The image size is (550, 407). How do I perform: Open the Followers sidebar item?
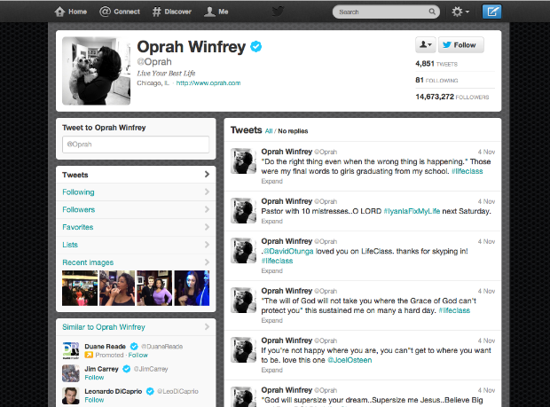(136, 209)
